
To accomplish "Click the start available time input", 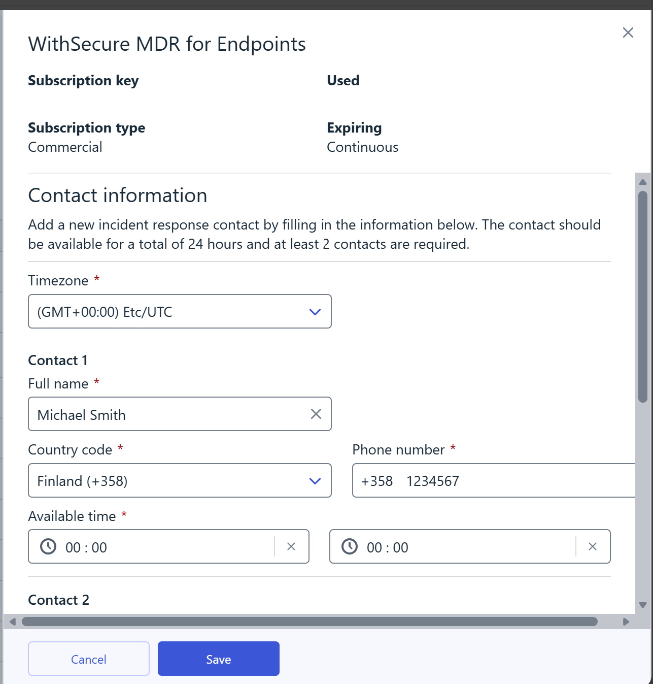I will [x=162, y=547].
